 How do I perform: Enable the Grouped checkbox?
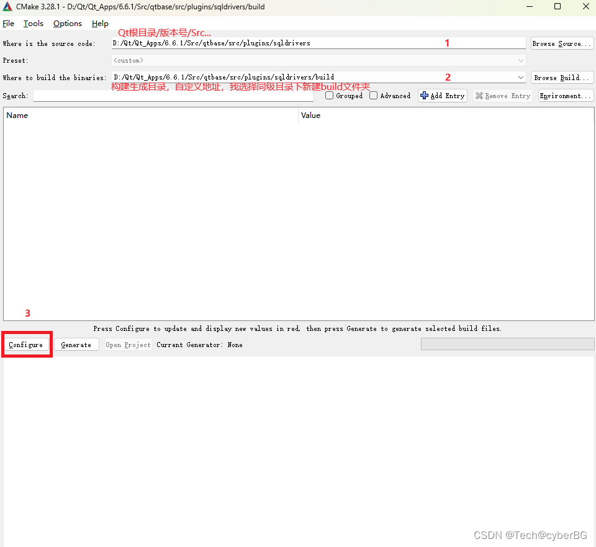tap(329, 95)
